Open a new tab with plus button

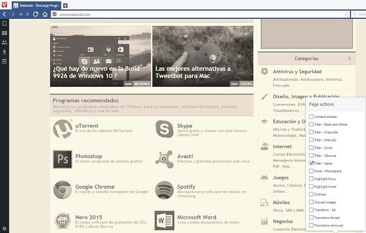click(x=66, y=5)
